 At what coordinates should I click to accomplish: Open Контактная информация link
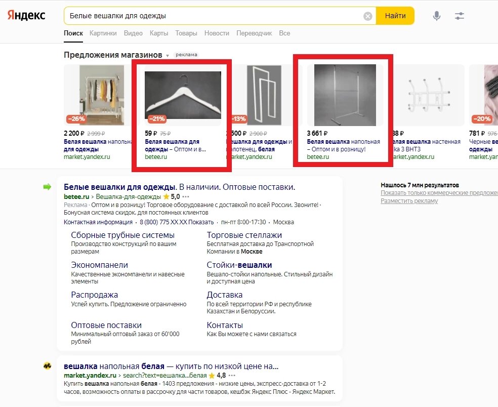[98, 222]
